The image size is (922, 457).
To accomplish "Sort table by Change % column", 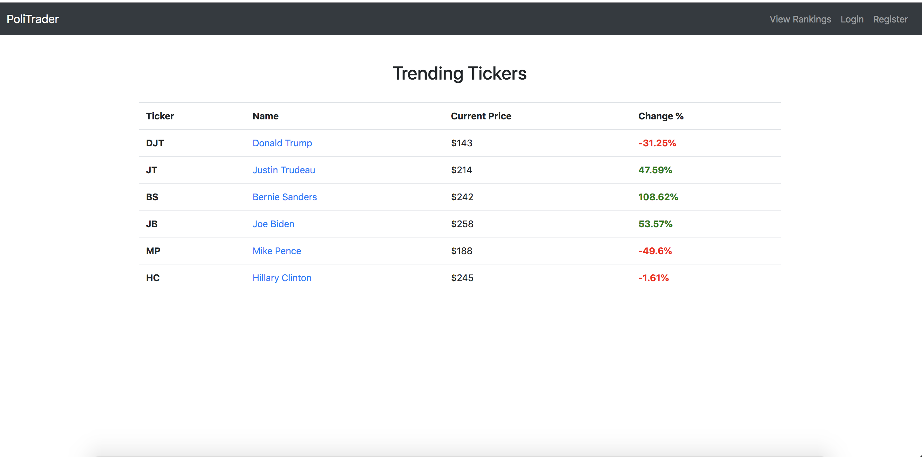I will click(x=661, y=116).
